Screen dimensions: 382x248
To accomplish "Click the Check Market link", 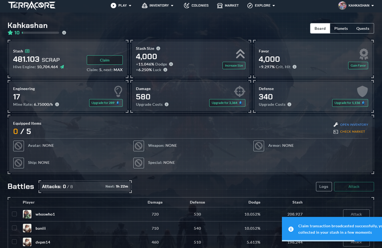I will 349,131.
